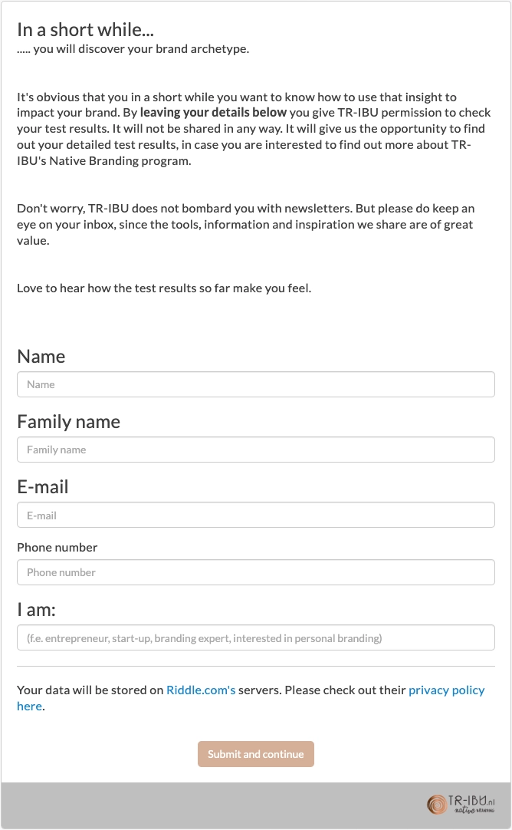Click the 'In a short while...' heading
Viewport: 512px width, 830px height.
(85, 29)
